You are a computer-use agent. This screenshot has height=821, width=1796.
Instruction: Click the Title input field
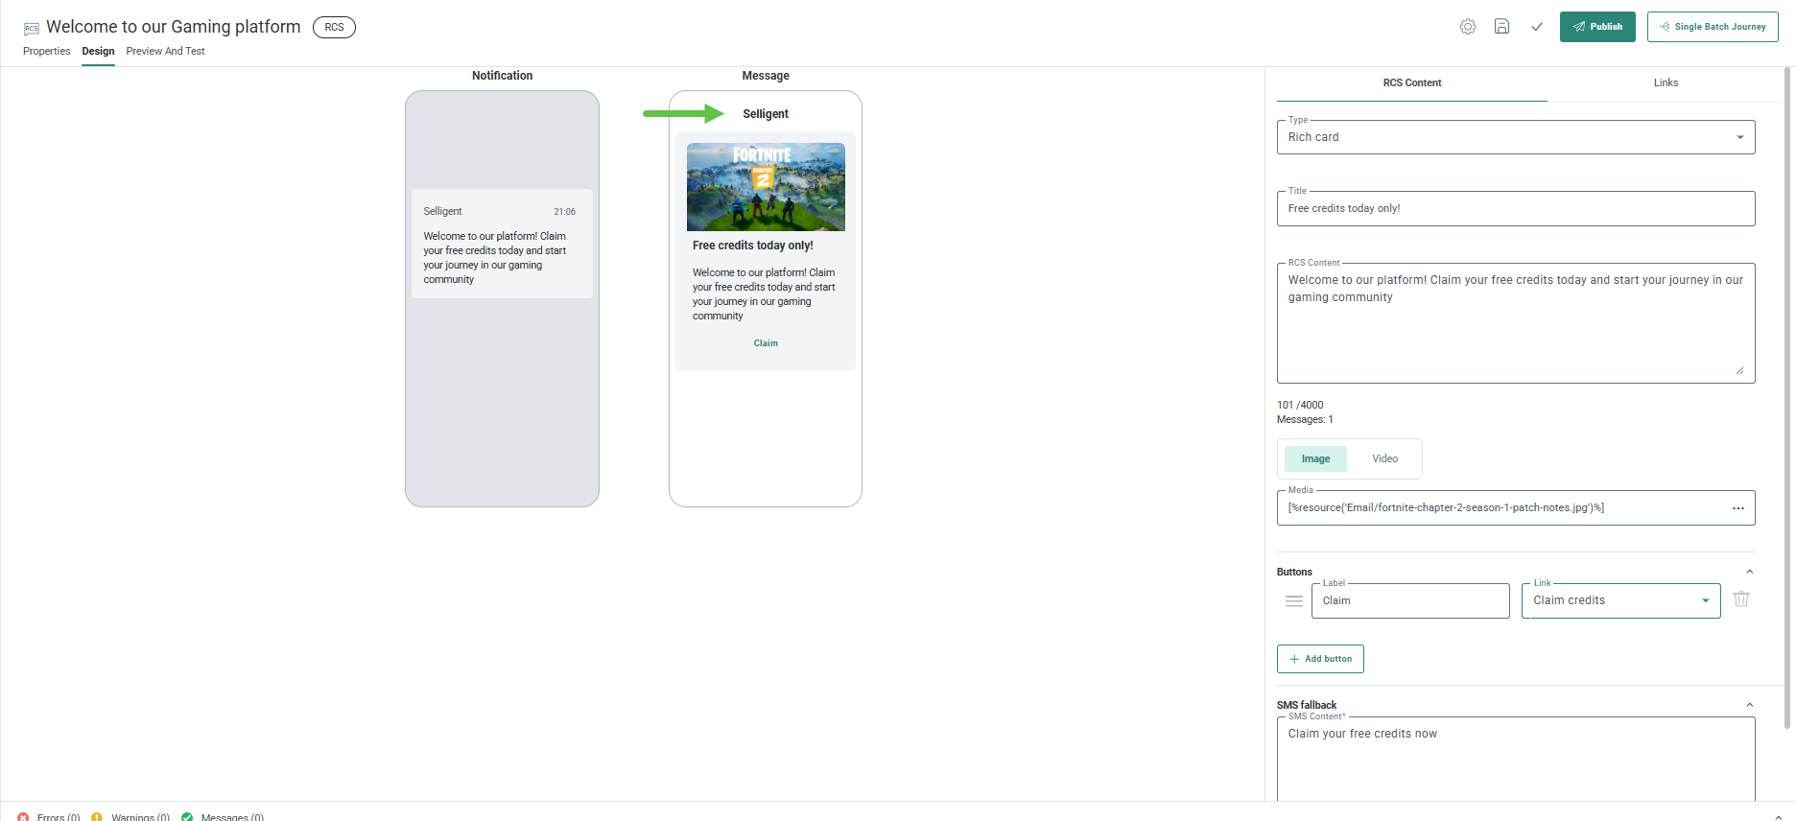click(x=1516, y=209)
